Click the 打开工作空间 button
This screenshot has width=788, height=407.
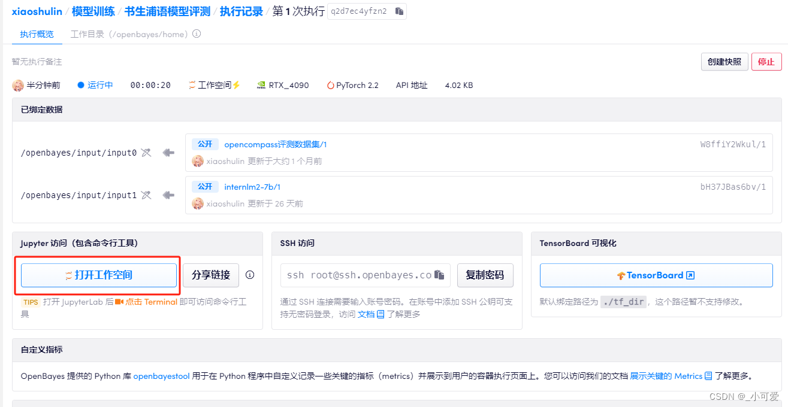click(x=98, y=275)
